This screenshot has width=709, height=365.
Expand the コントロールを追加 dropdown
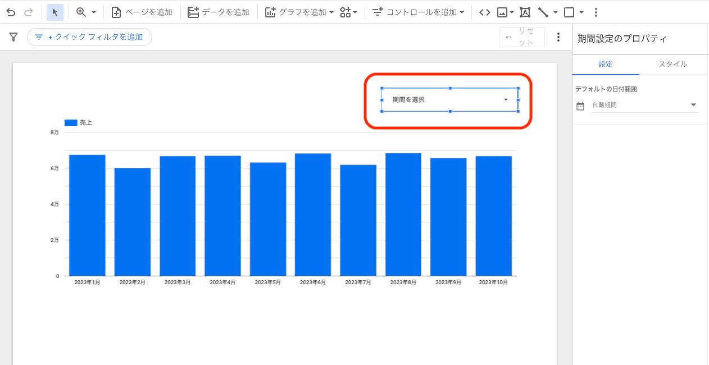[x=418, y=12]
